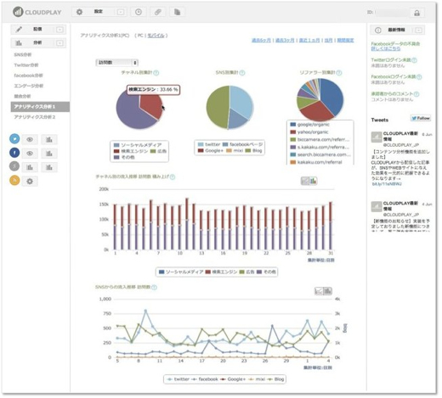The image size is (442, 398).
Task: Click the 直近1ヶ月 period link
Action: coord(309,41)
